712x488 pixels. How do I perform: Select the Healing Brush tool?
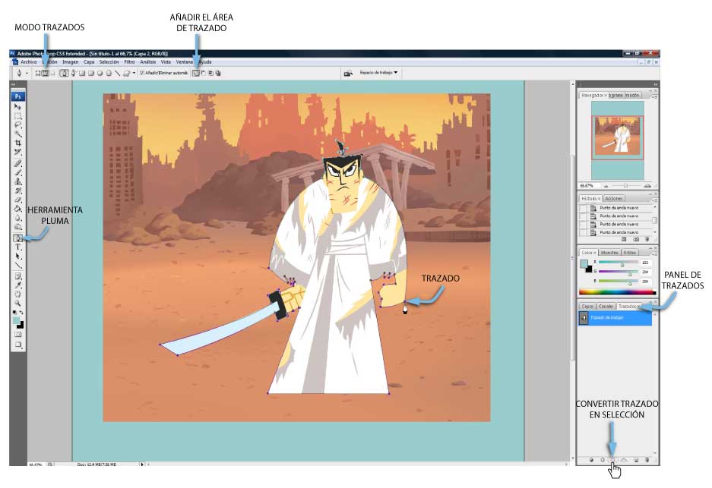(17, 163)
